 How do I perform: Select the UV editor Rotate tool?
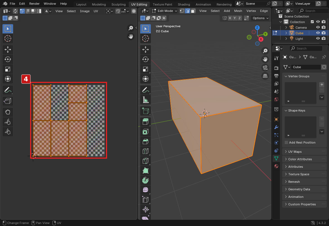coord(8,59)
